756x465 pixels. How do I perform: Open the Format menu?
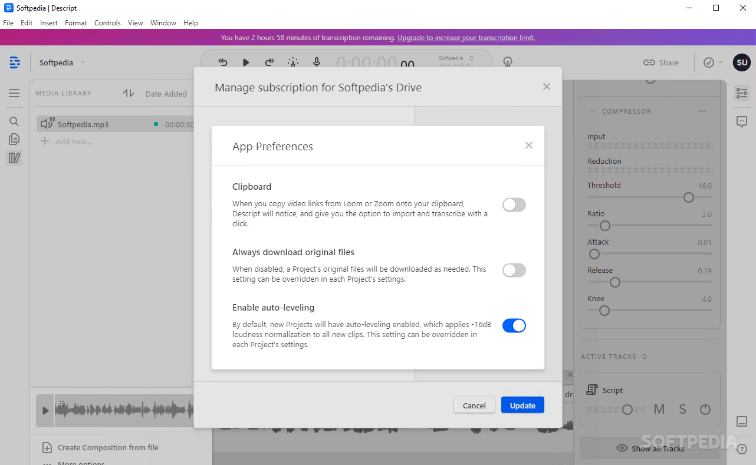76,23
